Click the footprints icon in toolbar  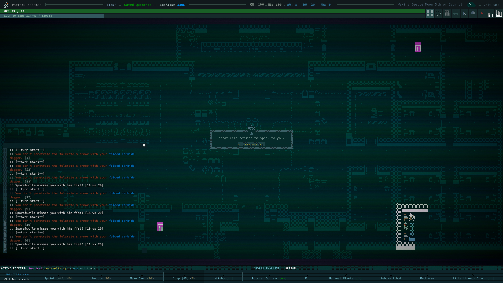pyautogui.click(x=439, y=13)
